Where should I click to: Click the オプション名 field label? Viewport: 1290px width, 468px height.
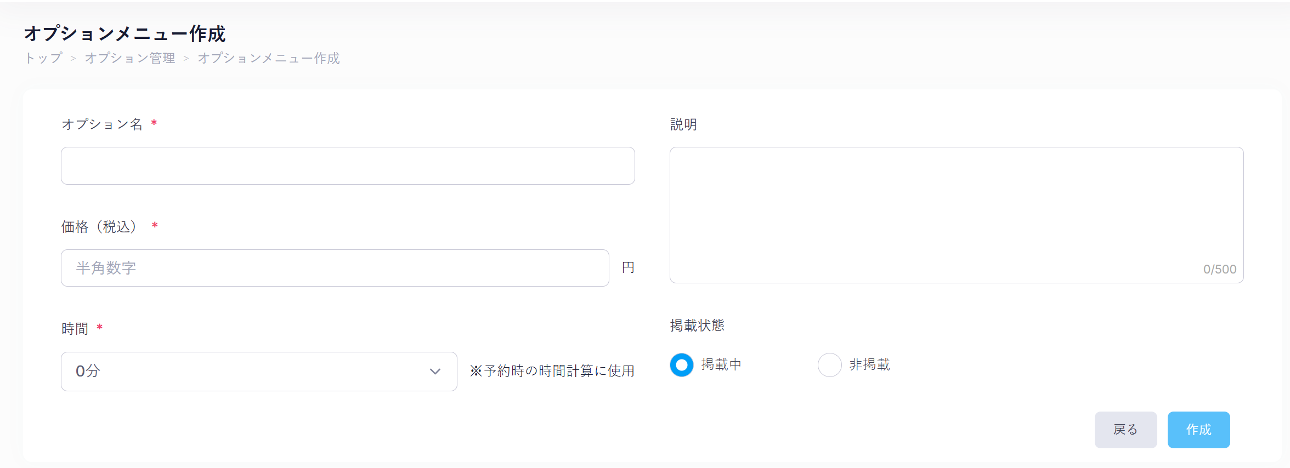[x=102, y=124]
